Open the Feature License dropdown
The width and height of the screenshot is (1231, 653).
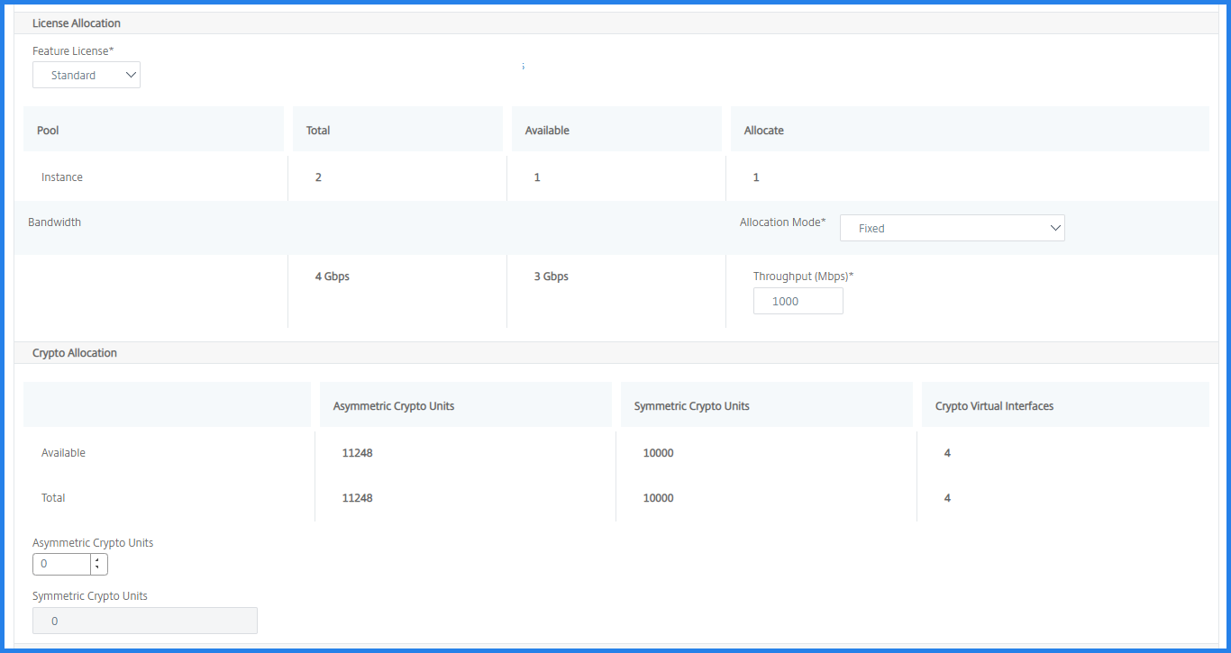pos(87,75)
